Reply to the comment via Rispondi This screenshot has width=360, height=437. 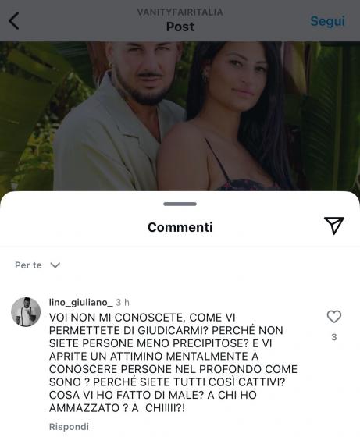(x=69, y=427)
